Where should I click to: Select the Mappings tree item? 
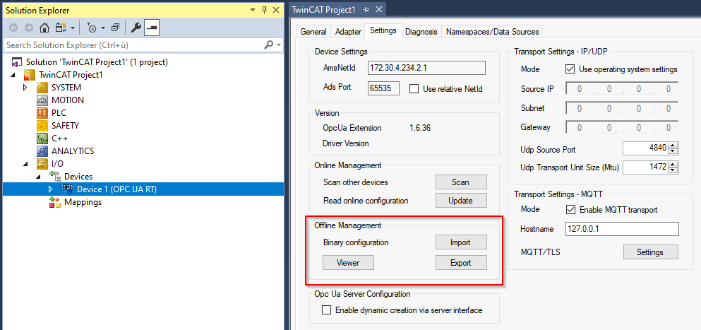[x=83, y=202]
